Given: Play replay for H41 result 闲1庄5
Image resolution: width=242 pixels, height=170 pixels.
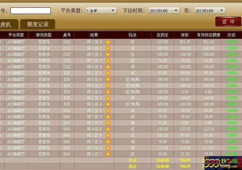Looking at the screenshot, I should point(108,154).
